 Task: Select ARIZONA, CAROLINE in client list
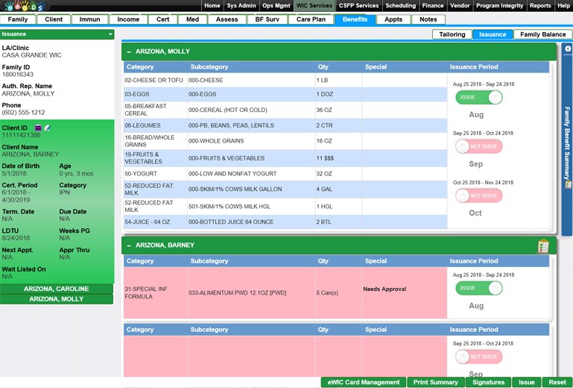point(57,289)
